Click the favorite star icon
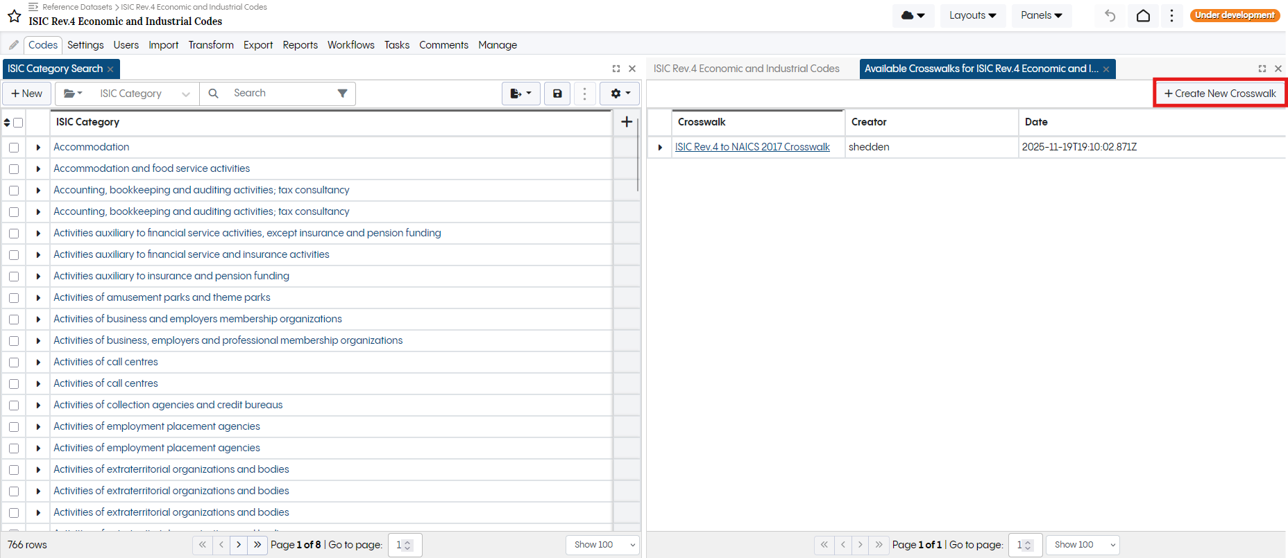The height and width of the screenshot is (558, 1288). (14, 16)
